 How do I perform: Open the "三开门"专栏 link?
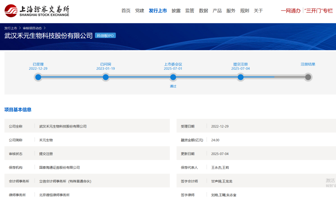319,11
